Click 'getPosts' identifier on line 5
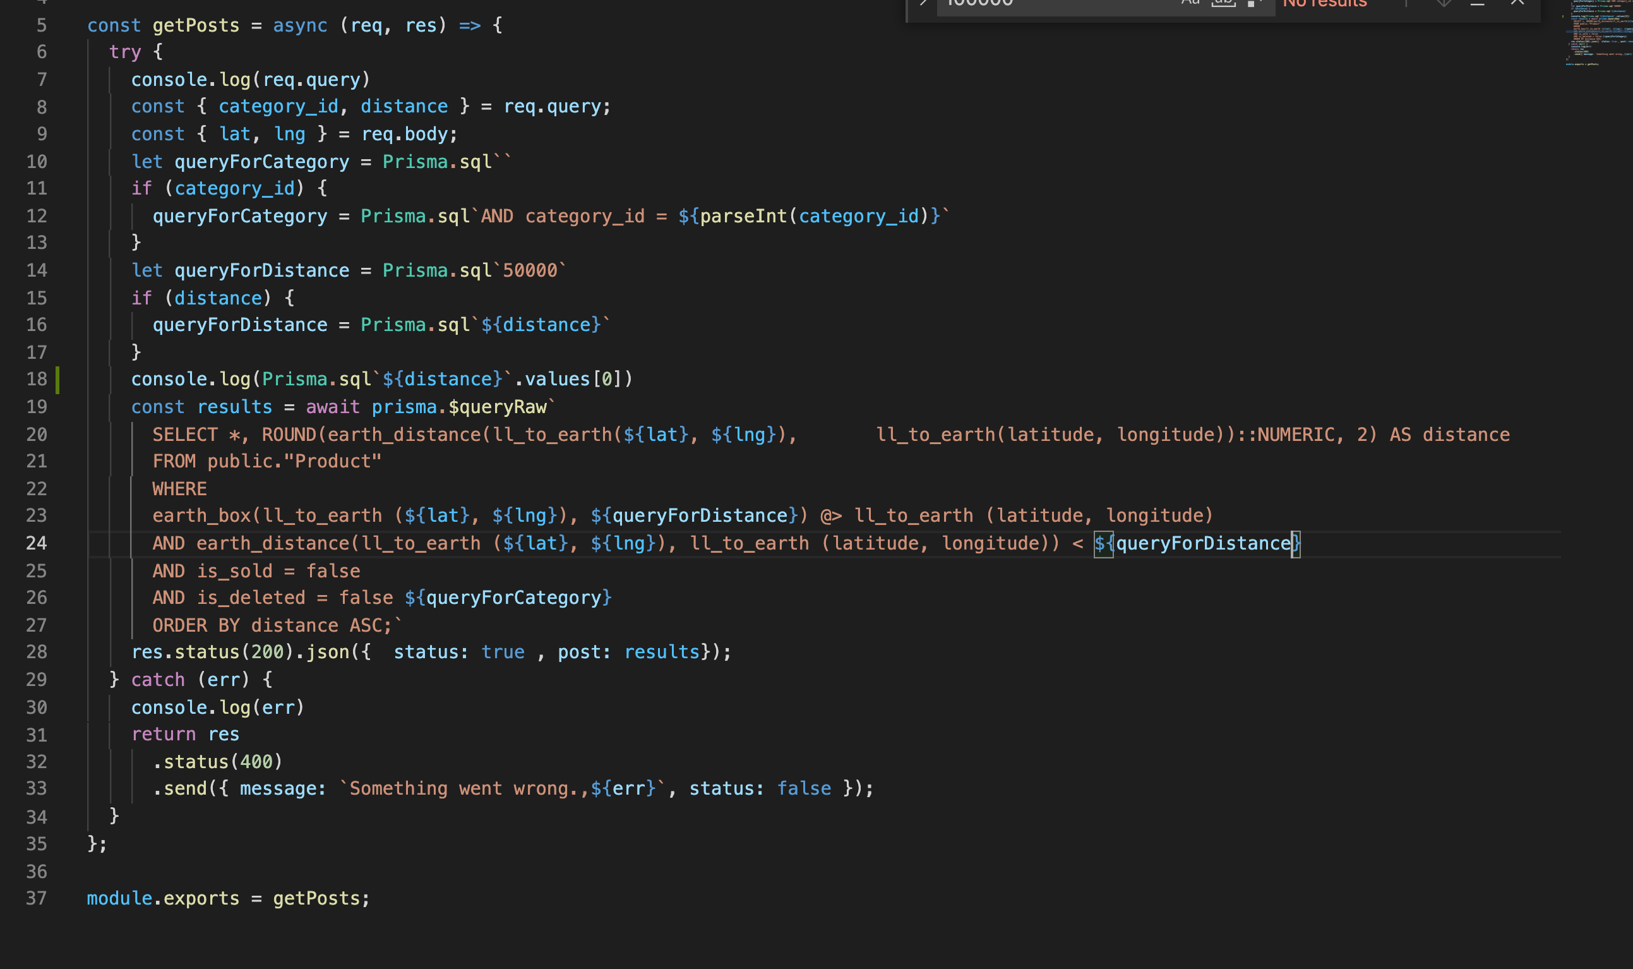The height and width of the screenshot is (969, 1633). point(196,25)
